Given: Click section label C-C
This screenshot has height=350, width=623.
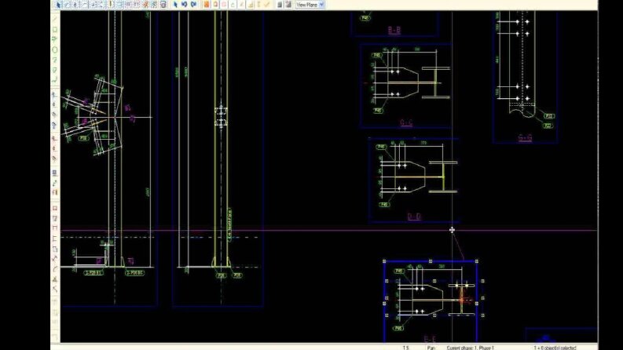Looking at the screenshot, I should click(x=406, y=122).
